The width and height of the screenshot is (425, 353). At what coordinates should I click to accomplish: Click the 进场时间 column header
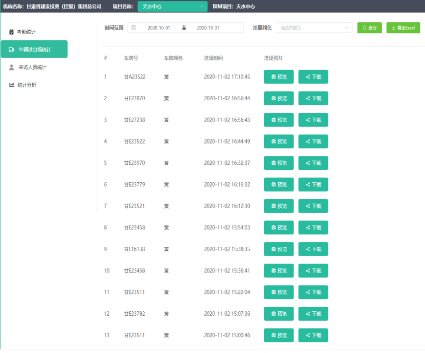213,58
